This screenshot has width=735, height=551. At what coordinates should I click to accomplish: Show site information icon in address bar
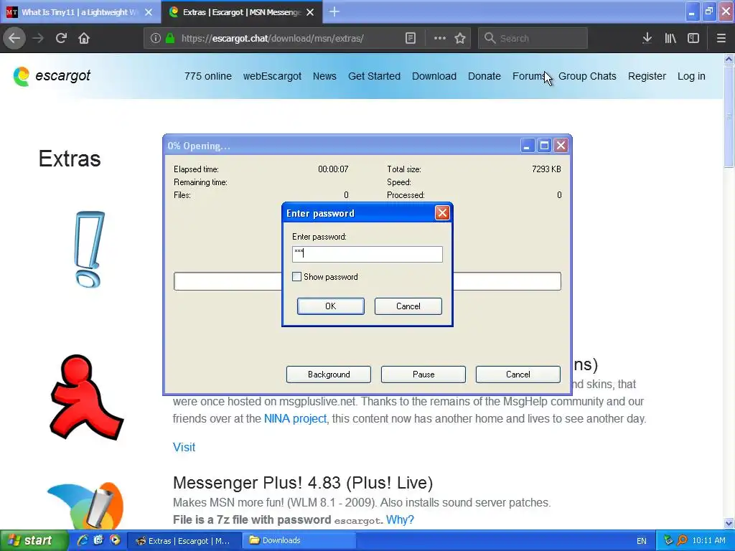click(x=156, y=38)
